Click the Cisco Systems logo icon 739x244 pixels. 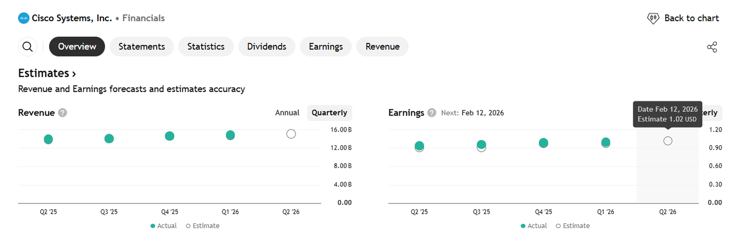[x=24, y=18]
